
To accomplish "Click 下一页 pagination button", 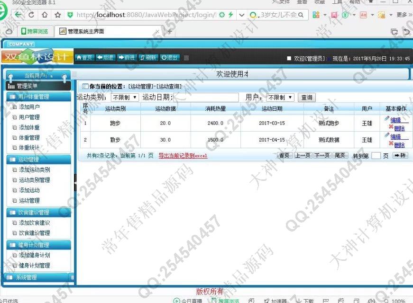I will point(322,155).
